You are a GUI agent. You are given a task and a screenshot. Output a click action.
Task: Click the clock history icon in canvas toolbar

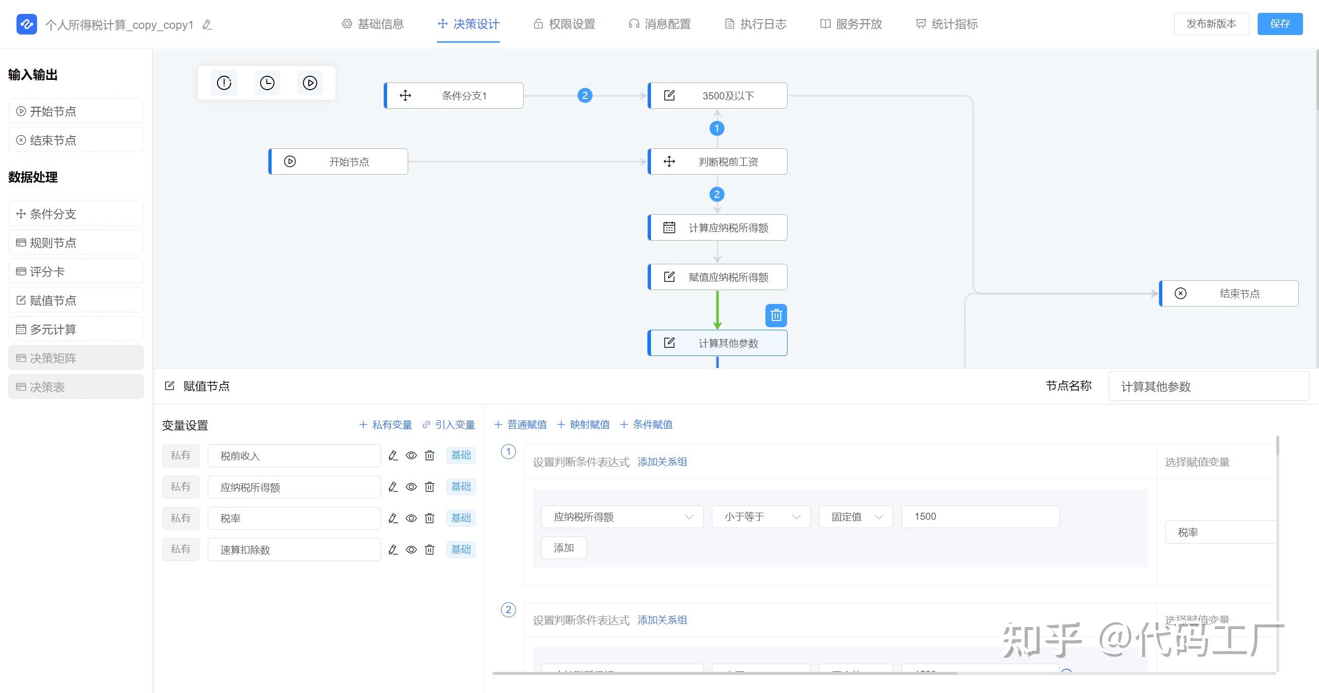[267, 83]
